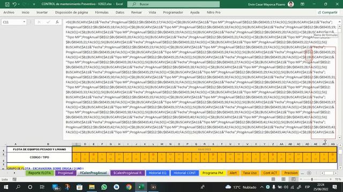Select column C header

pyautogui.click(x=76, y=144)
